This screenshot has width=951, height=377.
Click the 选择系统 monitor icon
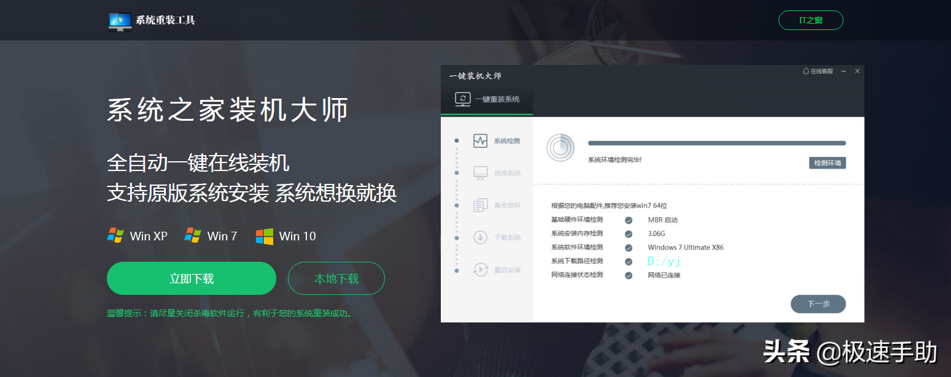coord(478,172)
